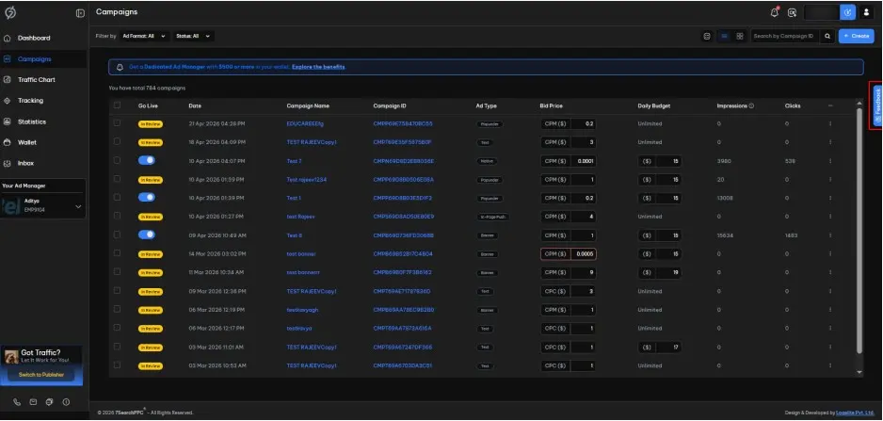Open Statistics in the sidebar
Screen dimensions: 883x421
click(32, 121)
